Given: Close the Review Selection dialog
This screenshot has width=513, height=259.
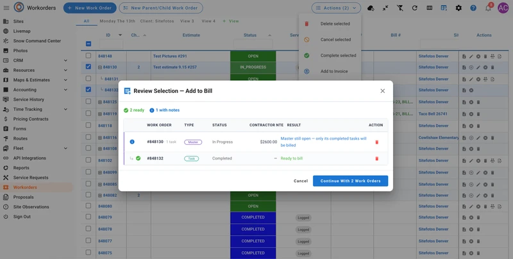Looking at the screenshot, I should [382, 91].
